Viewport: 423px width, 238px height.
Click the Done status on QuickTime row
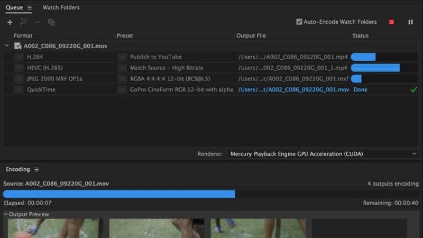pos(360,89)
